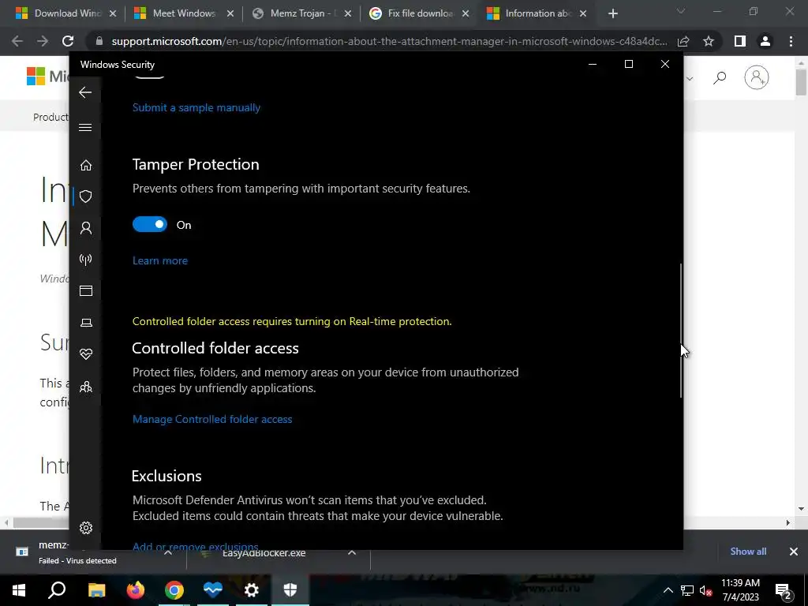Open Chrome profile icon
The width and height of the screenshot is (808, 606).
point(765,41)
